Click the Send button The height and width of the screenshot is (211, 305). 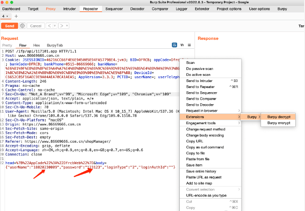(x=9, y=26)
